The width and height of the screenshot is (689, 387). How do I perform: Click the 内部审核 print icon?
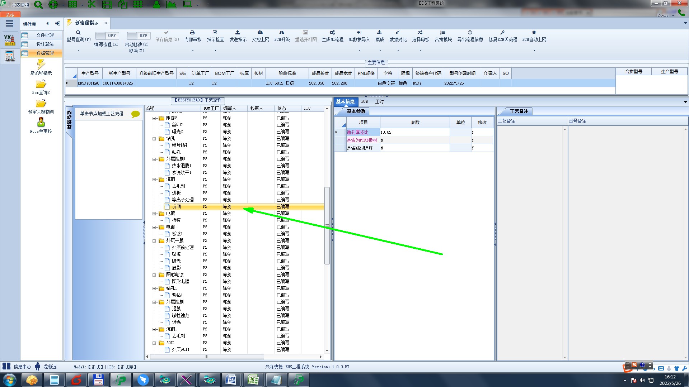192,33
